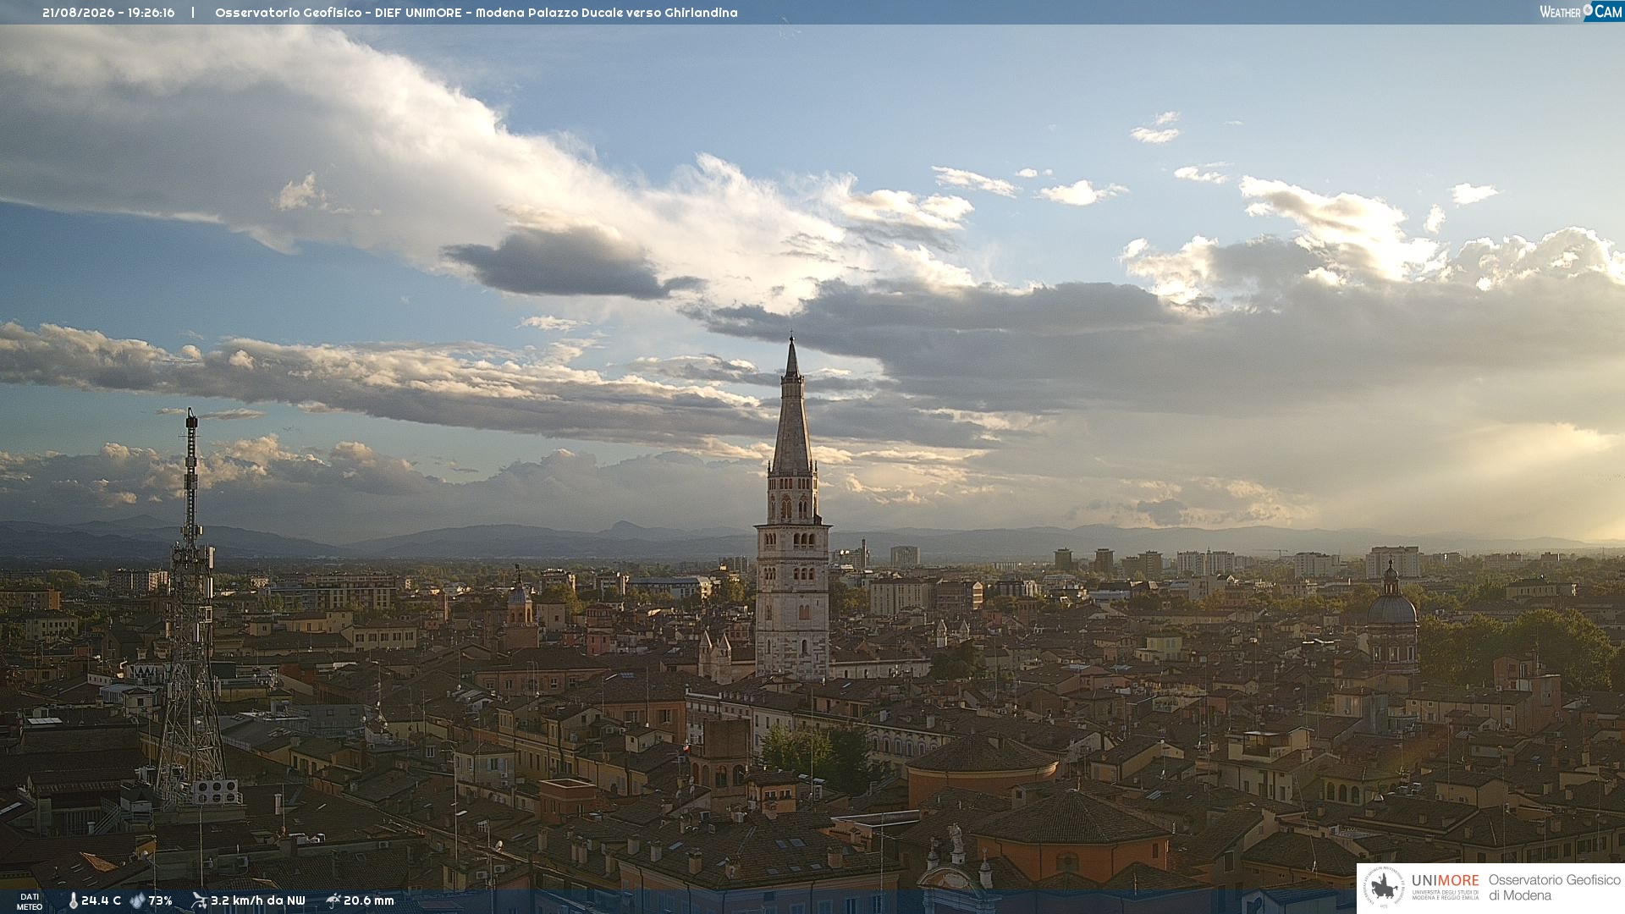Select the DATI METEO label
1625x914 pixels.
coord(30,901)
